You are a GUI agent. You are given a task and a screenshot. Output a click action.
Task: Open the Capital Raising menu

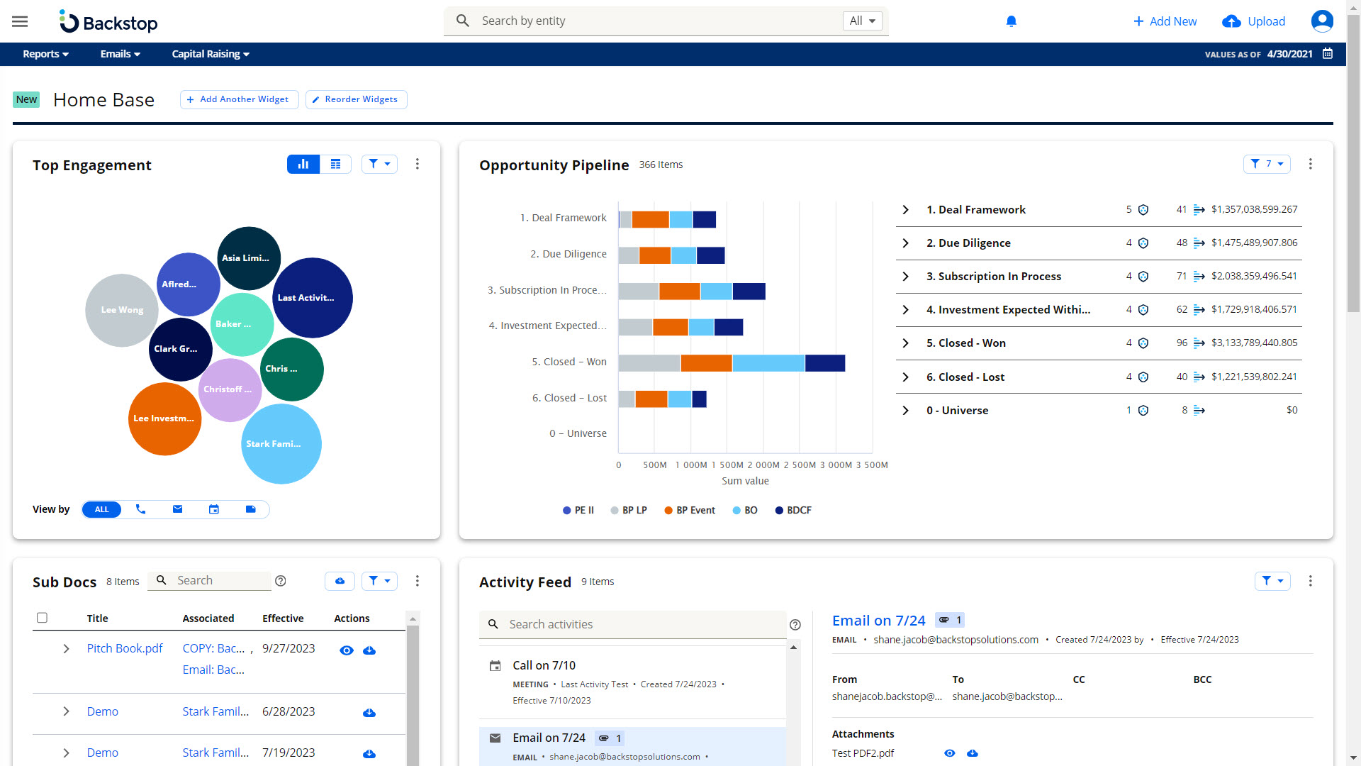pyautogui.click(x=210, y=54)
